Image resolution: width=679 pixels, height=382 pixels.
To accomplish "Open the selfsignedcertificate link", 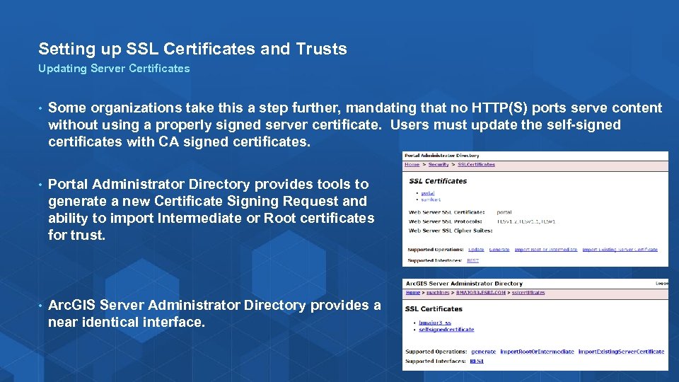I will [x=446, y=330].
